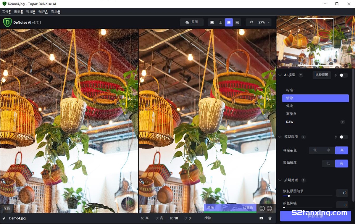Viewport: 355px width, 224px height.
Task: Switch to single image view layout
Action: click(x=212, y=22)
